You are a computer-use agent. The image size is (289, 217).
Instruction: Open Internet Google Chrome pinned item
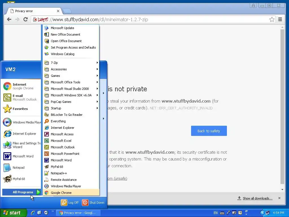pyautogui.click(x=21, y=86)
